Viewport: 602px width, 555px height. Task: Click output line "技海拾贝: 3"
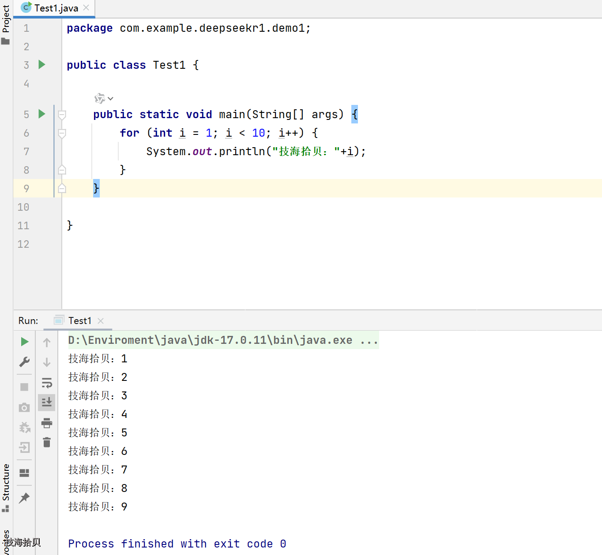pos(98,396)
